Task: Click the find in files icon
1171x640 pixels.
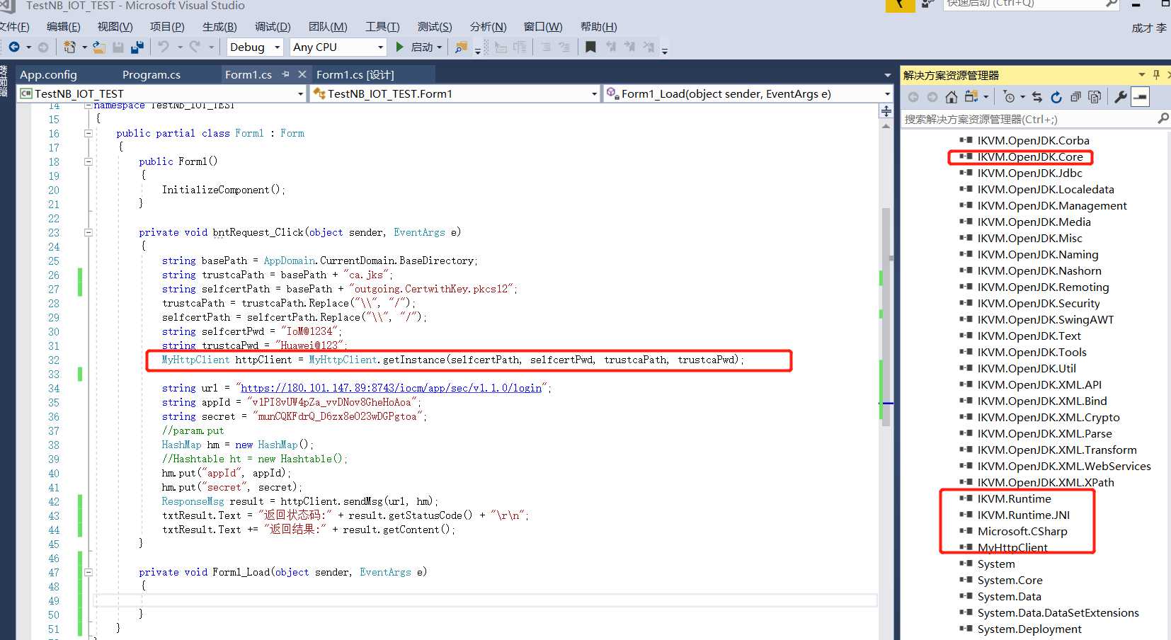Action: [461, 47]
